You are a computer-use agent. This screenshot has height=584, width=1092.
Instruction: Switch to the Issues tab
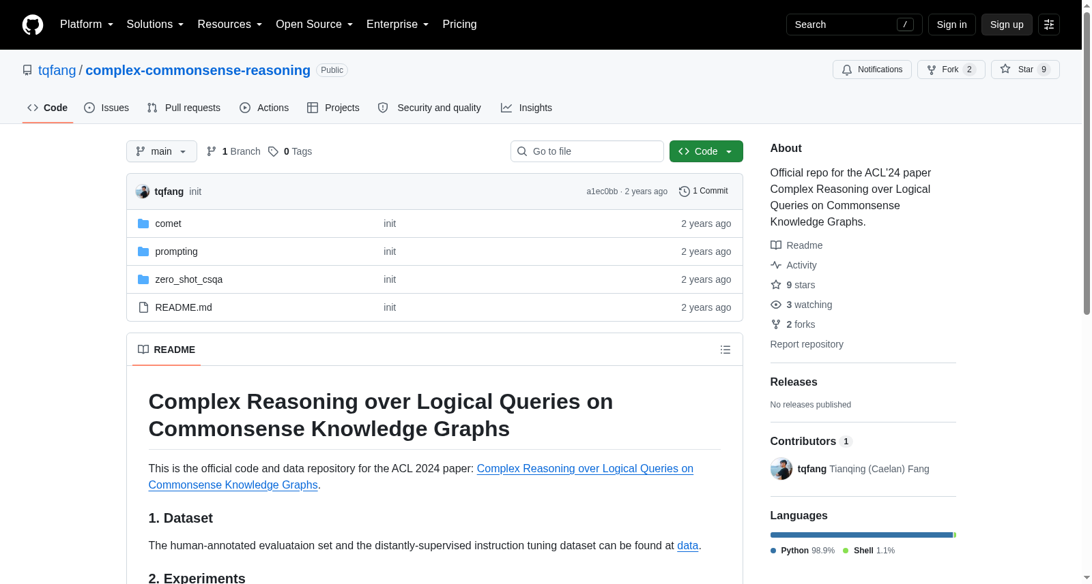(106, 108)
